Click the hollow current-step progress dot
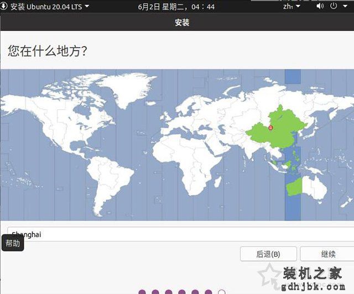 (222, 292)
